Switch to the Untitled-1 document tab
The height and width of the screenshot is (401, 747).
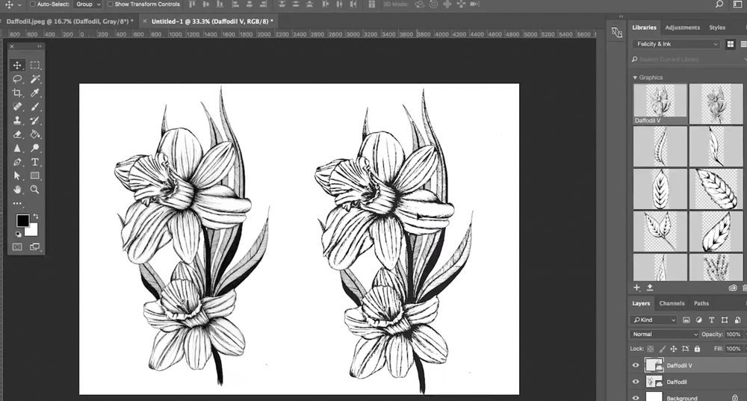click(212, 22)
